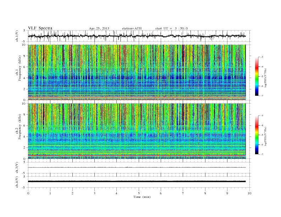Click the ch.1 waveform trace panel

coord(139,36)
